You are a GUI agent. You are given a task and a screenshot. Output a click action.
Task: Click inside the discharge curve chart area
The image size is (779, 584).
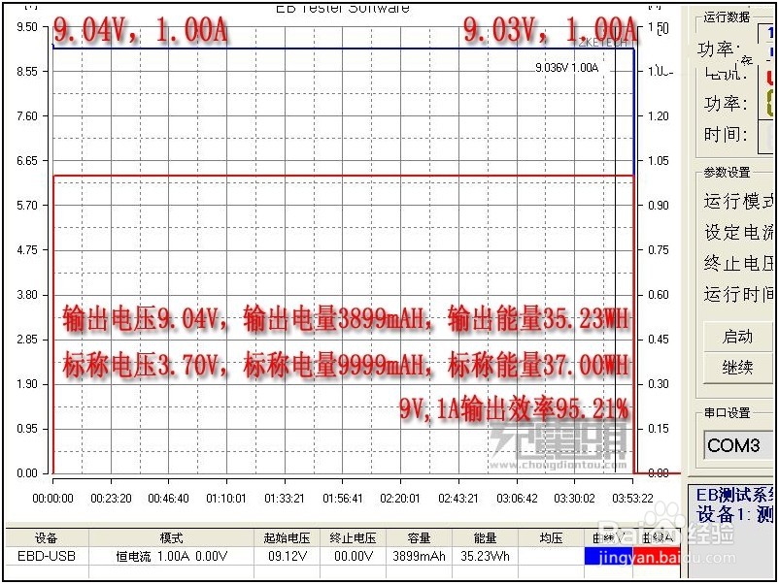click(340, 243)
